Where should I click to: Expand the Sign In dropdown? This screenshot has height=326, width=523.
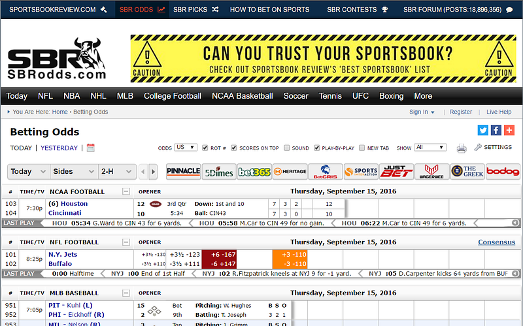pos(422,112)
